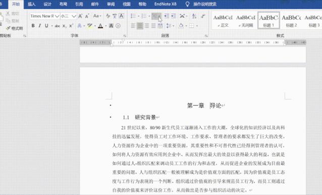
Task: Click the Bullets list icon
Action: 133,16
